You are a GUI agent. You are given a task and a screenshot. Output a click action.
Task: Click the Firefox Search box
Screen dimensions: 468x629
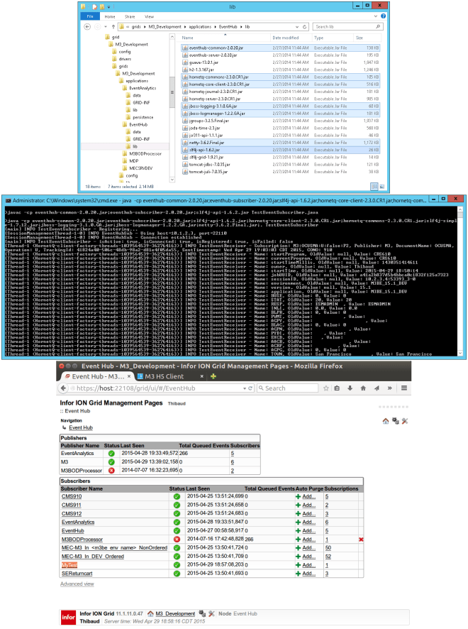pos(288,388)
